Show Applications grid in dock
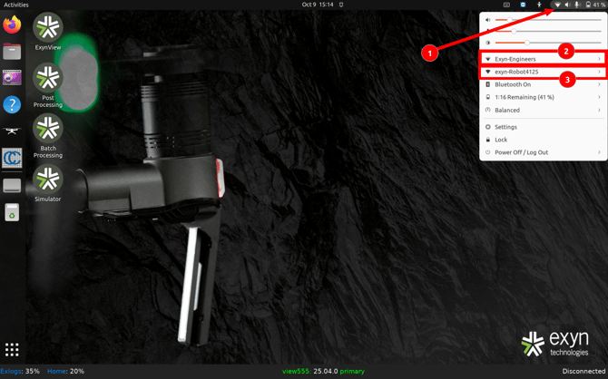Screen dimensions: 608x379 12,349
